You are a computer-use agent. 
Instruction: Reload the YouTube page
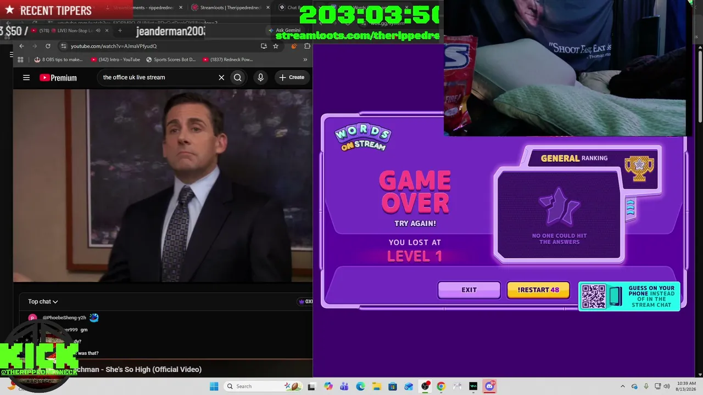pos(48,46)
